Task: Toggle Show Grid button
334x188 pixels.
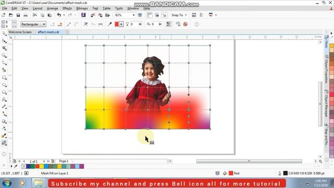Action: pyautogui.click(x=157, y=15)
